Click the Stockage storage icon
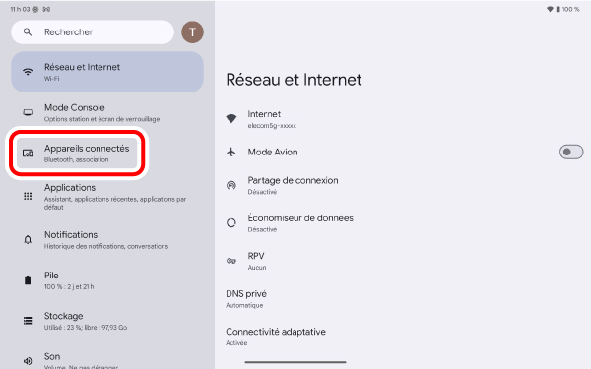591x369 pixels. pos(28,321)
